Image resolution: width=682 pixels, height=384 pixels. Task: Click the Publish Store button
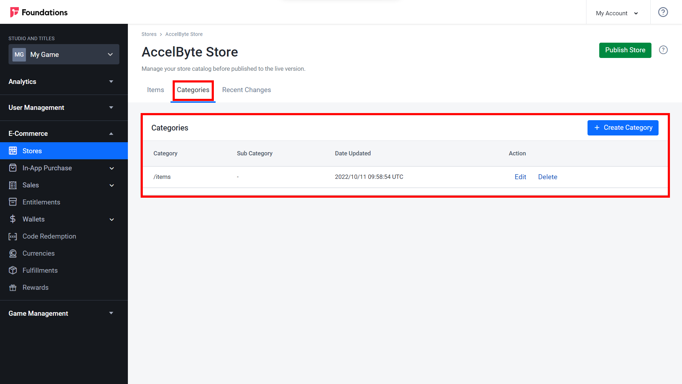tap(625, 50)
